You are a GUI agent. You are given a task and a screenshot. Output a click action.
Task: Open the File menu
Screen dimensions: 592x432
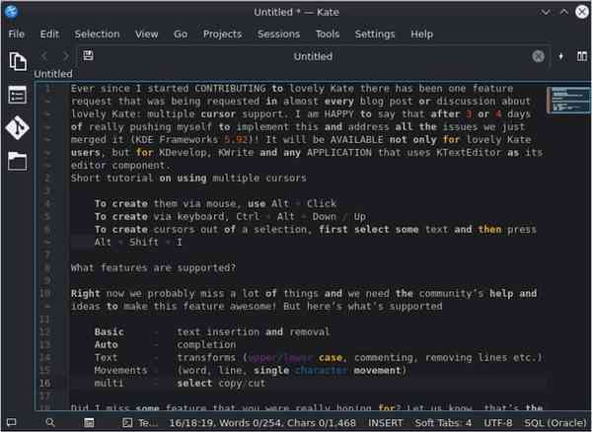(16, 35)
